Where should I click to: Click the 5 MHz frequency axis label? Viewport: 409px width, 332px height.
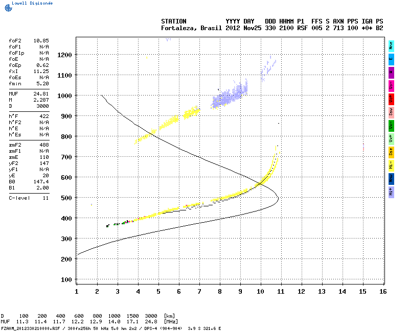(x=158, y=292)
